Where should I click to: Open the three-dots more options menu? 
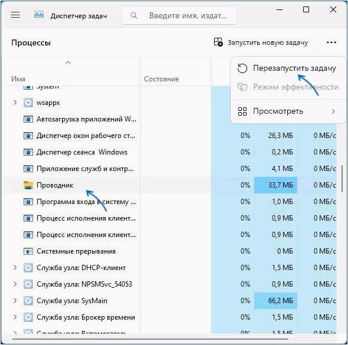pyautogui.click(x=331, y=42)
